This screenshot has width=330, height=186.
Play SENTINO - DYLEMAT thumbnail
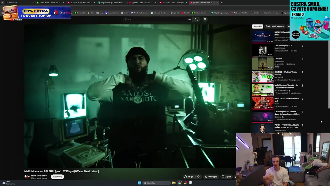pyautogui.click(x=262, y=77)
